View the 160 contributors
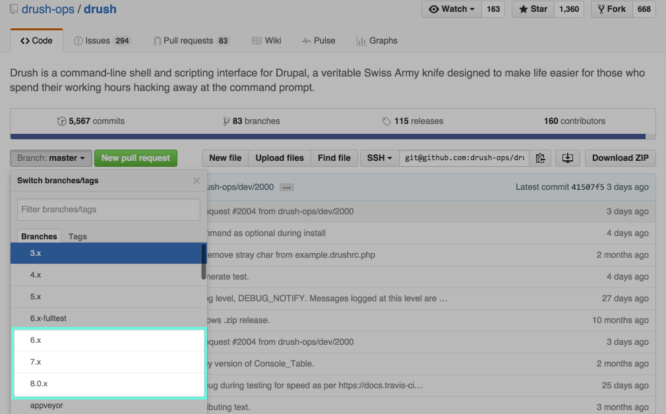666x414 pixels. [574, 121]
